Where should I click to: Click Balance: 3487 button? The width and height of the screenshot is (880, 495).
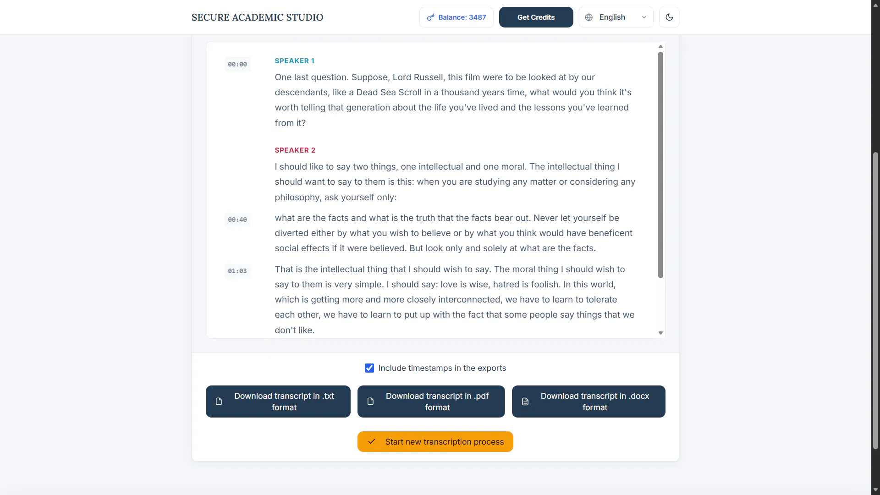pyautogui.click(x=456, y=17)
